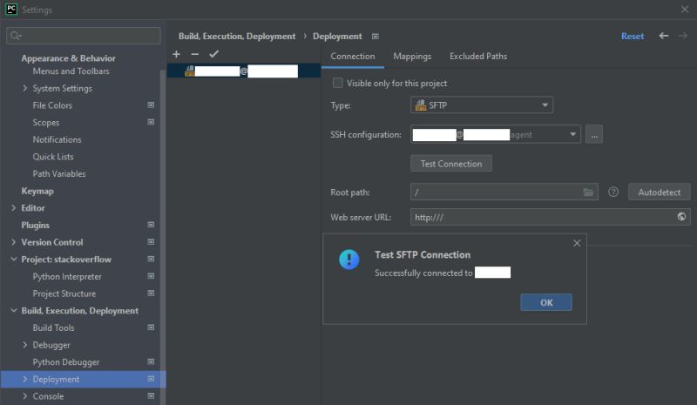Image resolution: width=697 pixels, height=405 pixels.
Task: Click search magnifier icon in settings search
Action: click(x=15, y=35)
